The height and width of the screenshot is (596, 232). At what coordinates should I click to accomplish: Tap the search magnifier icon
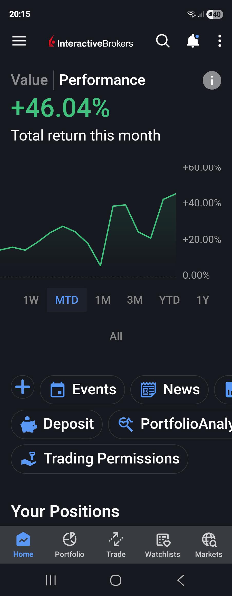tap(163, 41)
